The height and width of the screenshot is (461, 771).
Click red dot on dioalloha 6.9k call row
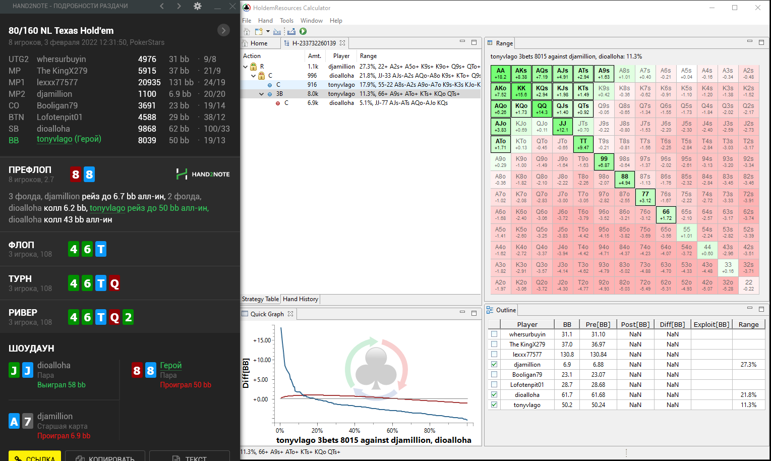(278, 103)
